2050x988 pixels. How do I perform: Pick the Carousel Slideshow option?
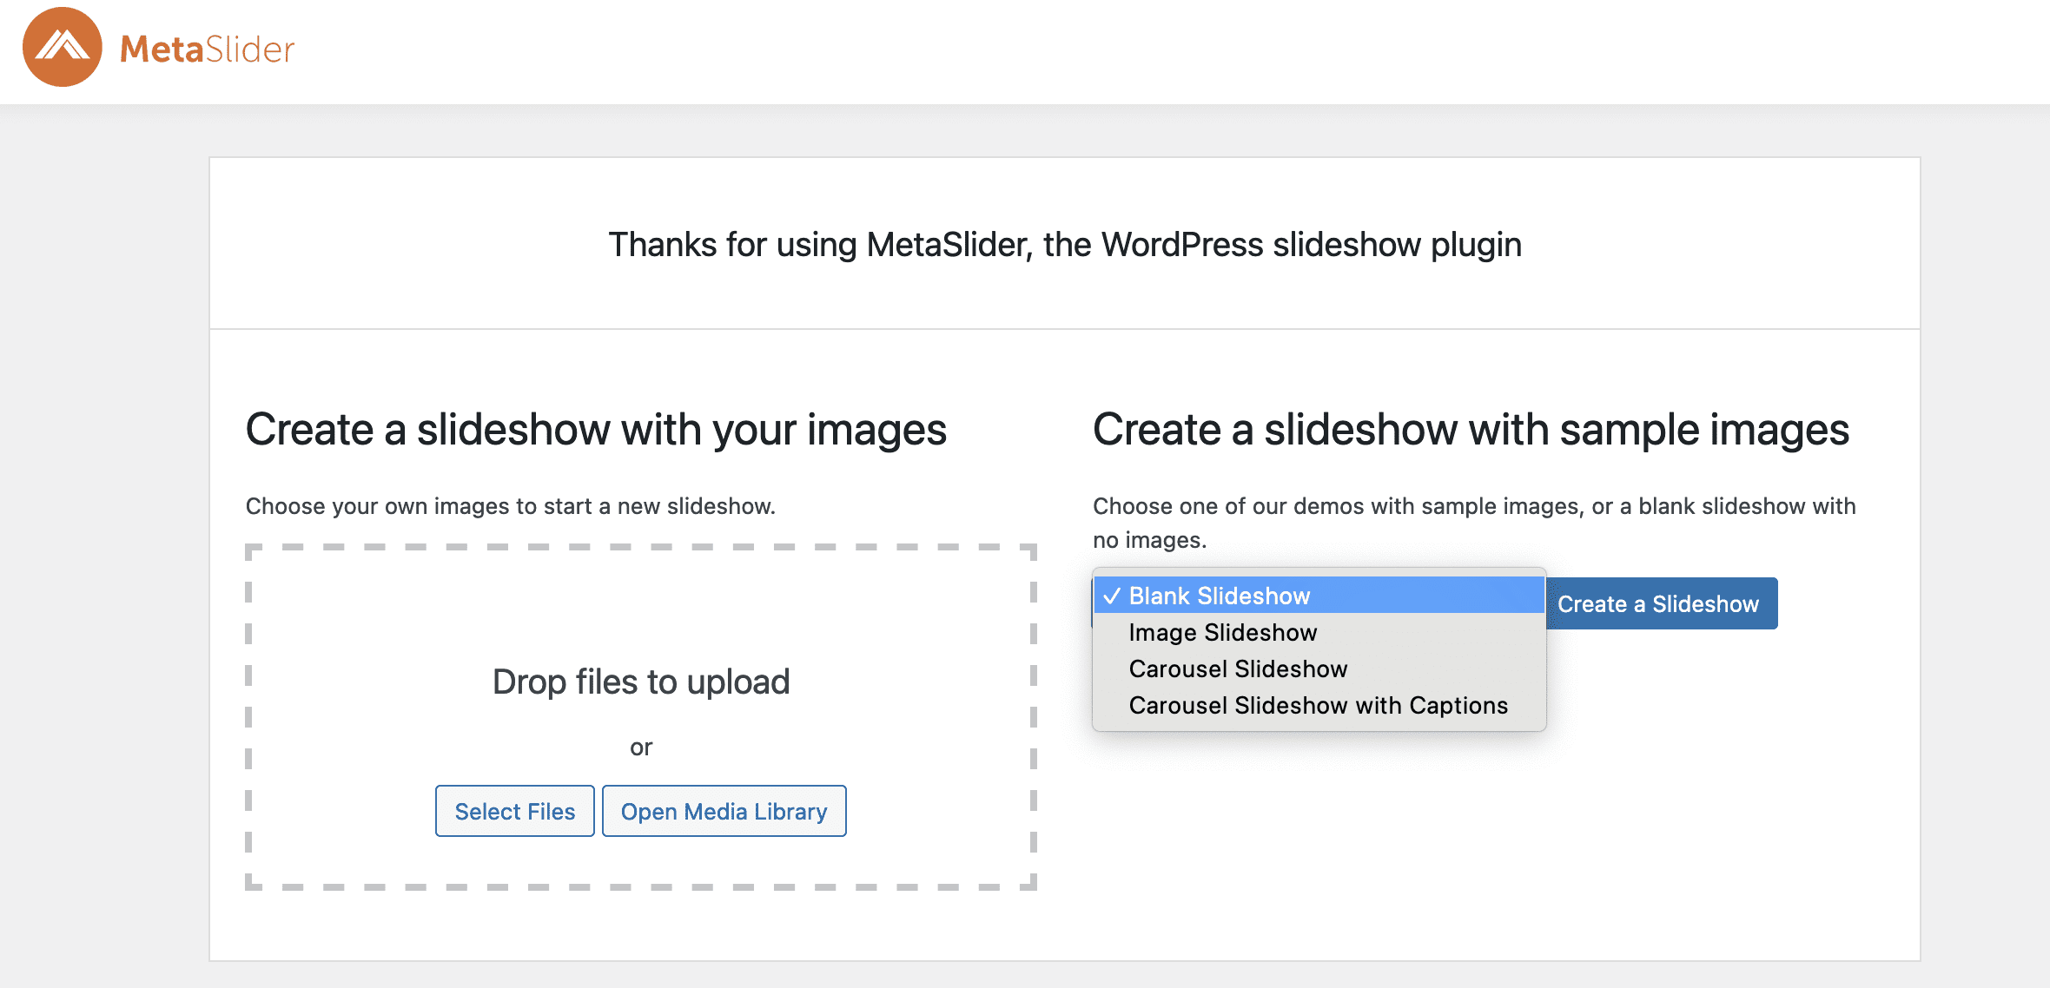click(1238, 669)
